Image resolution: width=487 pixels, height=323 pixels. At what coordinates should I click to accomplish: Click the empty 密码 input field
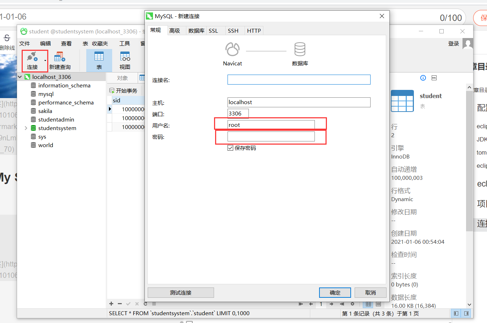(271, 136)
